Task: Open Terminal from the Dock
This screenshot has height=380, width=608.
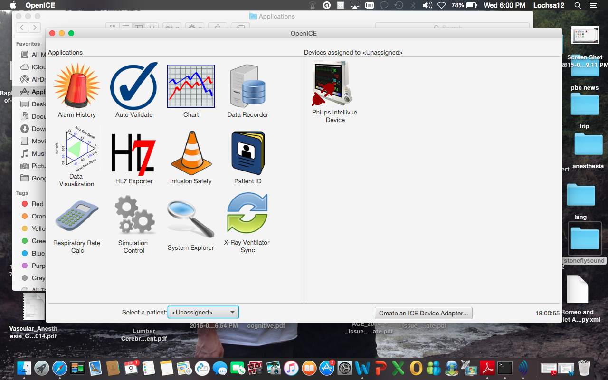Action: 505,368
